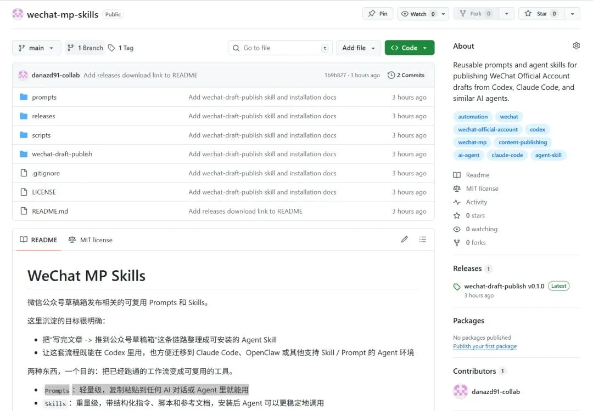The width and height of the screenshot is (593, 411).
Task: Switch to the MIT license tab
Action: pos(91,239)
